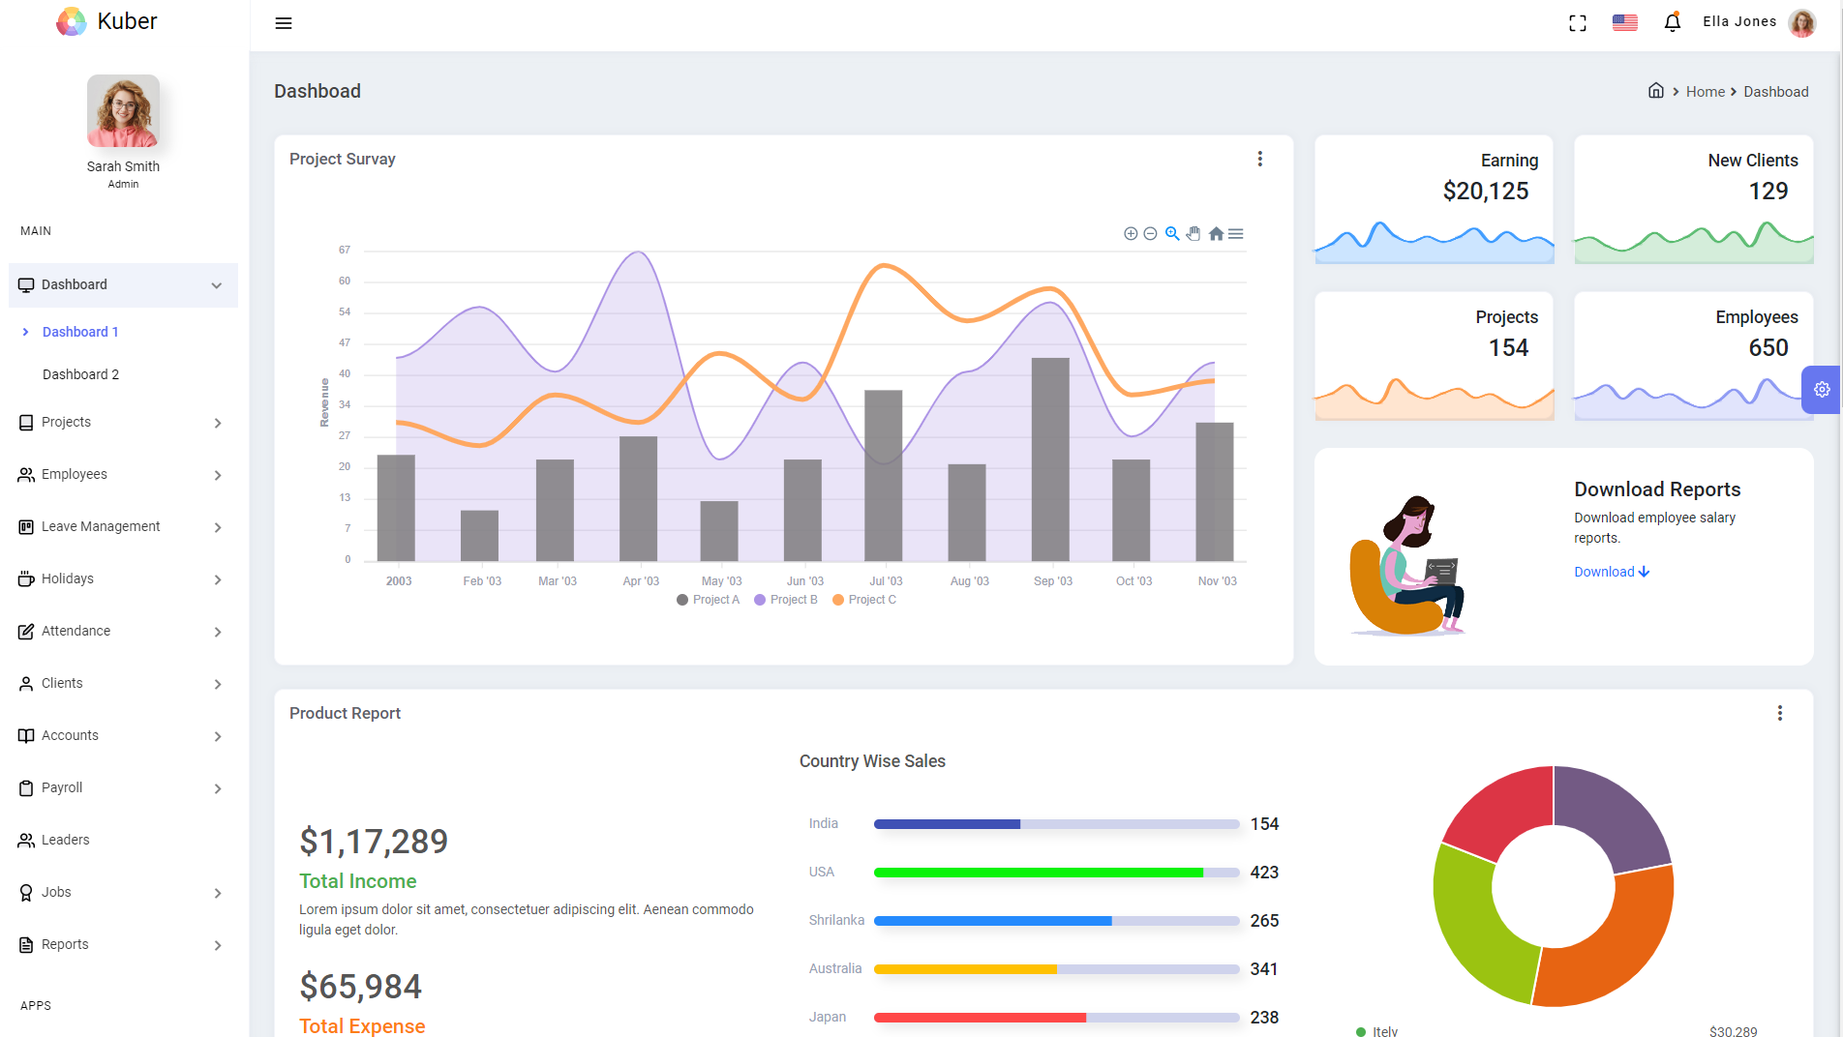
Task: Open the floating settings gear on the right
Action: tap(1823, 390)
